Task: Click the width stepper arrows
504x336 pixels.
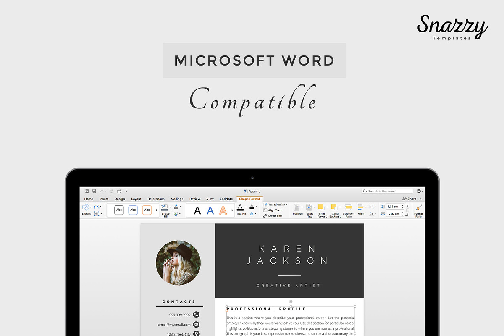Action: pyautogui.click(x=403, y=214)
